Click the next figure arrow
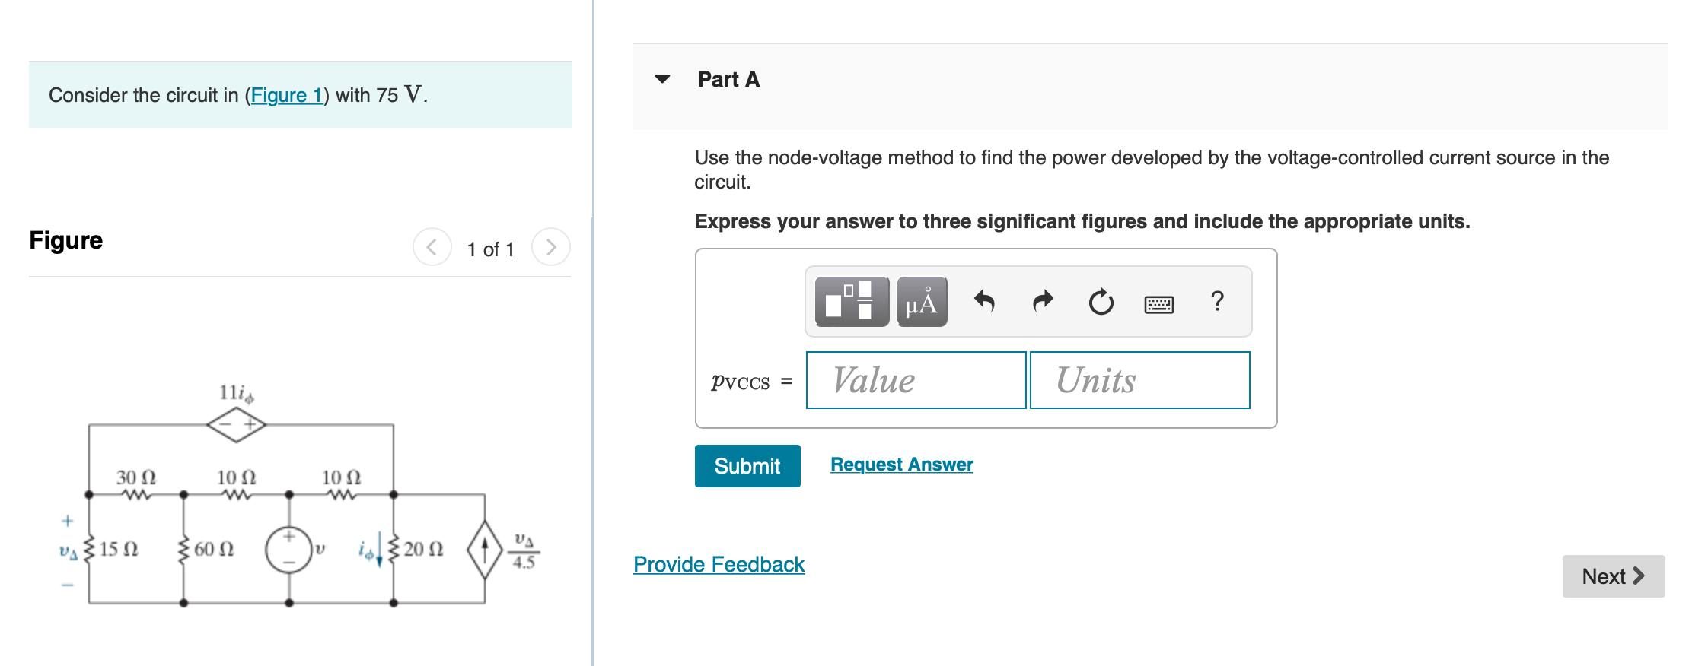 (551, 247)
